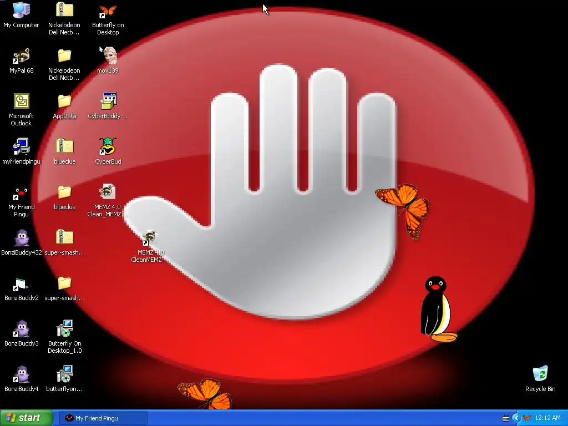Select the MEMZ 4.0 Clean_MEMZ file
Image resolution: width=568 pixels, height=426 pixels.
(x=107, y=200)
